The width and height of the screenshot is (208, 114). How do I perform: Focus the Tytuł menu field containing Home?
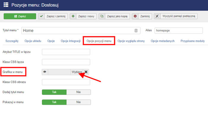[x=81, y=31]
